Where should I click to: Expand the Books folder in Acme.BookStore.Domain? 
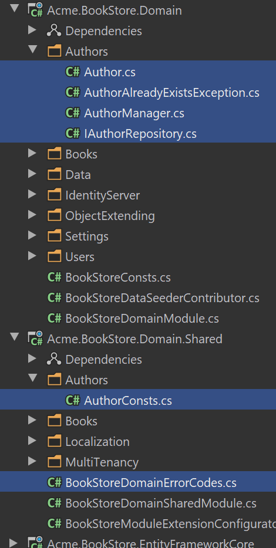32,153
